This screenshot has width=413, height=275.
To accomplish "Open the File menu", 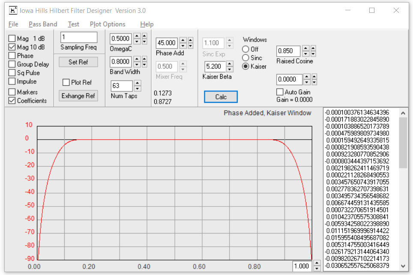I will click(x=13, y=24).
